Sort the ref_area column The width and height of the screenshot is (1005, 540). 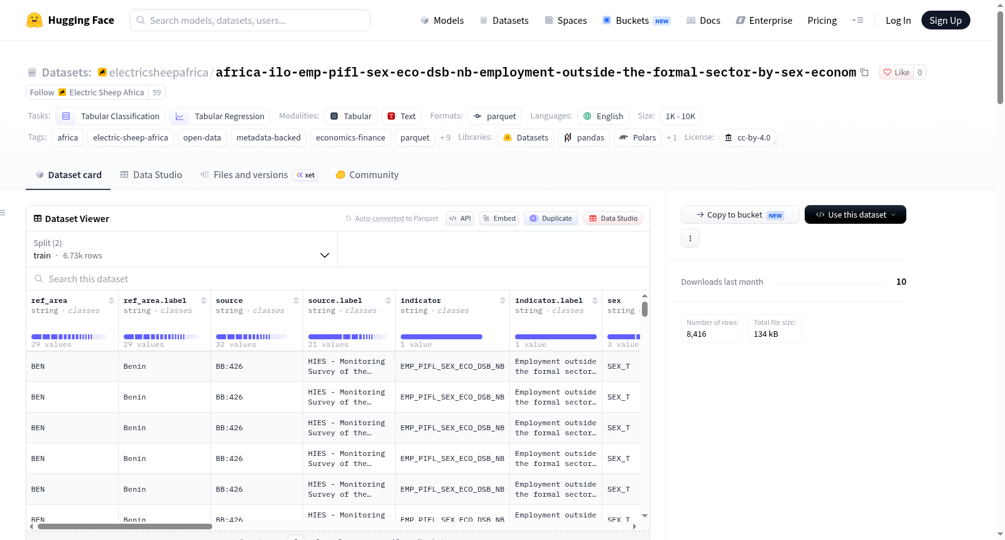tap(111, 300)
